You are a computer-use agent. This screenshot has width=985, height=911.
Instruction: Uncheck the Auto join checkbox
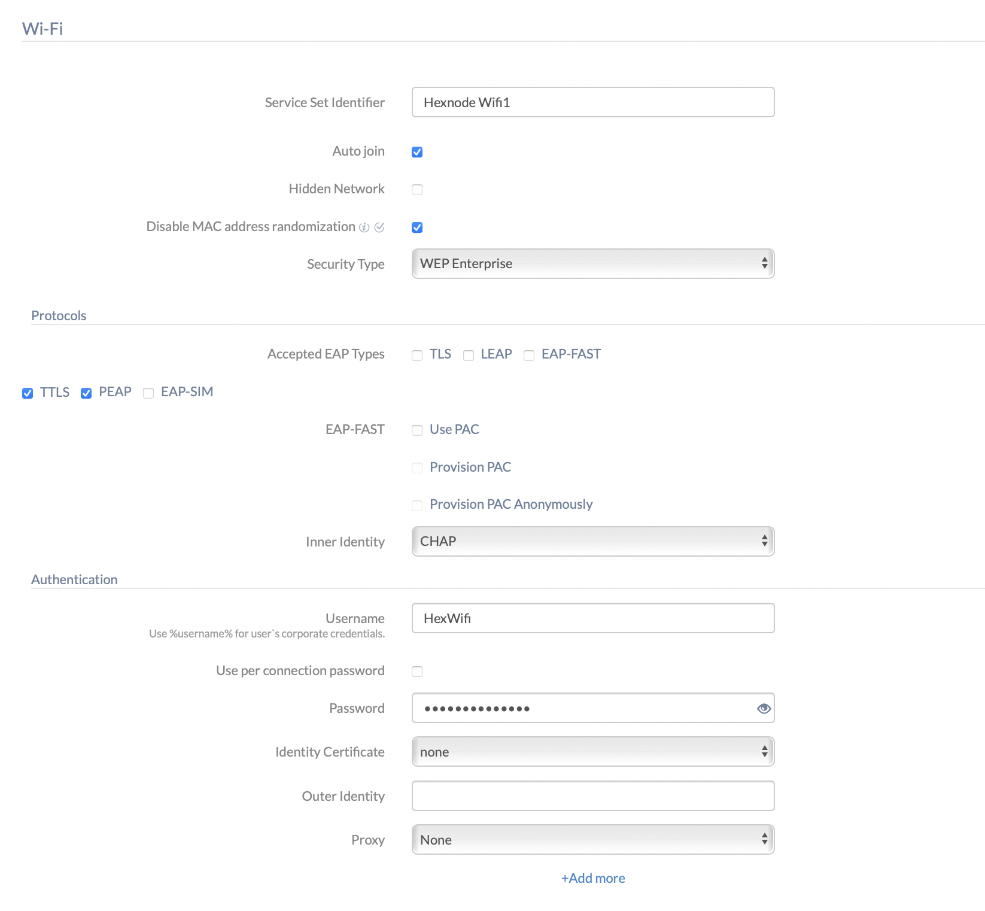point(417,152)
